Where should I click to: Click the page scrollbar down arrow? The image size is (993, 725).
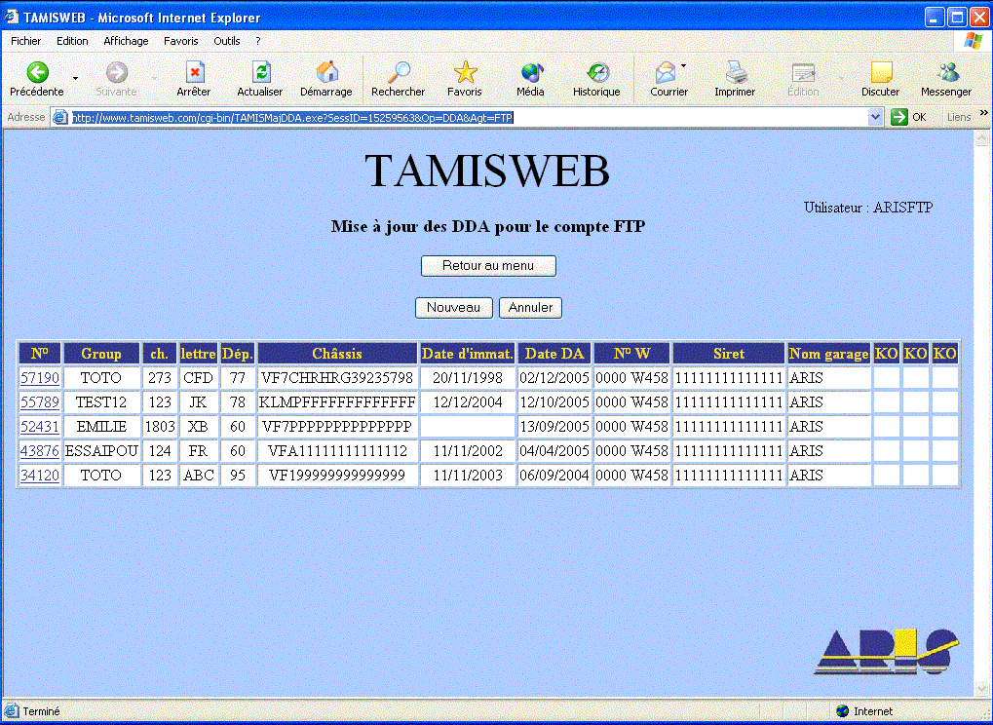click(981, 688)
